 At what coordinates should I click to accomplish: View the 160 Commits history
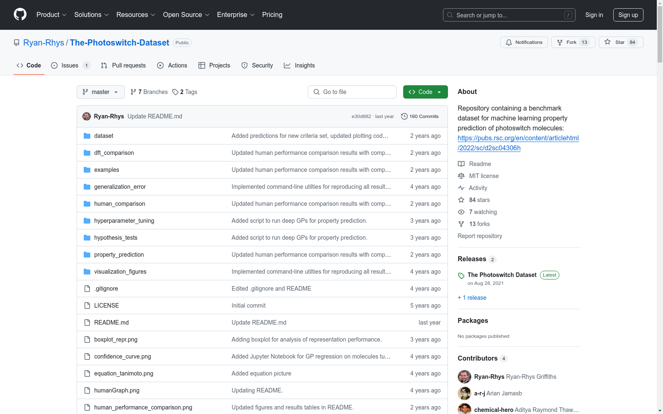coord(420,116)
